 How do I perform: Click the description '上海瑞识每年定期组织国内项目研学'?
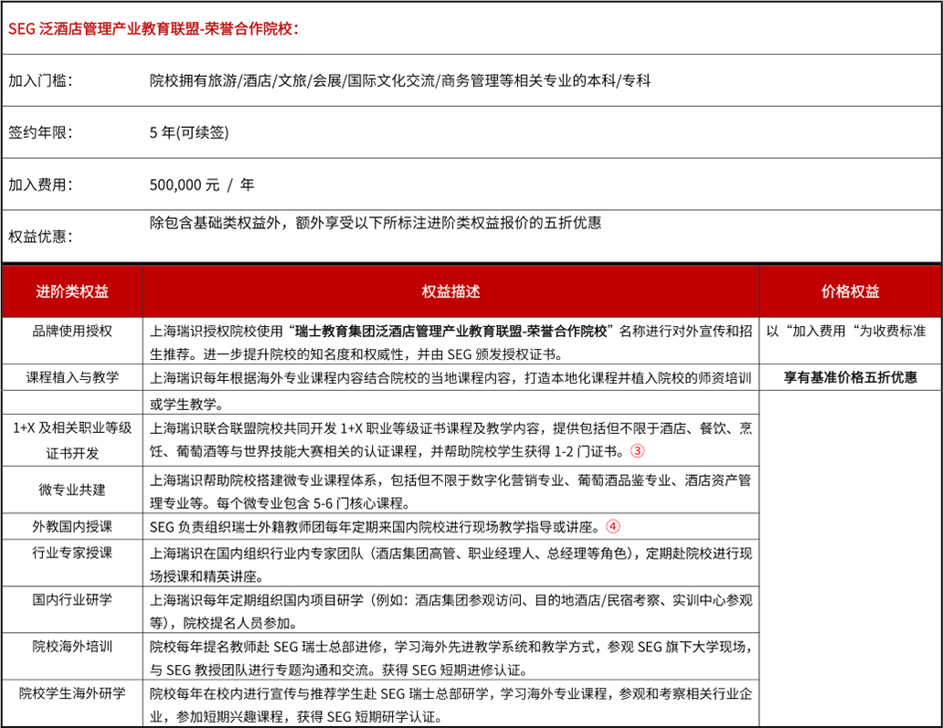coord(257,600)
